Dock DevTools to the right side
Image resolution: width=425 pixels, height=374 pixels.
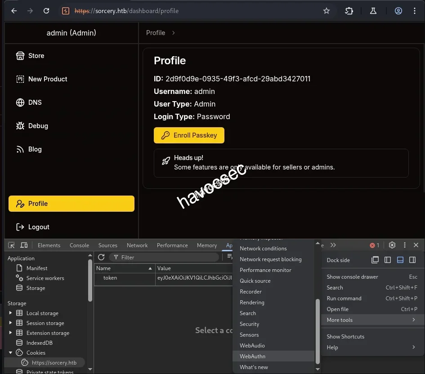(412, 260)
